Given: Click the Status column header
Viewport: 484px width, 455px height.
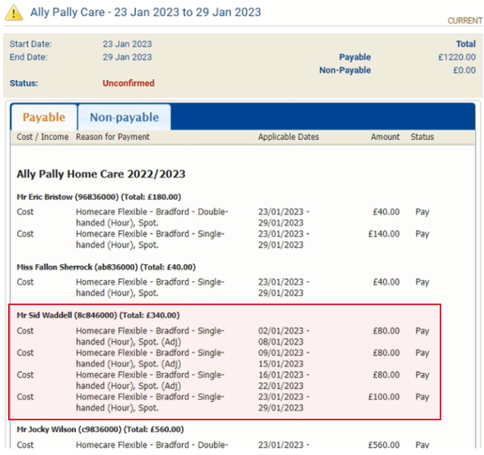Looking at the screenshot, I should point(422,137).
